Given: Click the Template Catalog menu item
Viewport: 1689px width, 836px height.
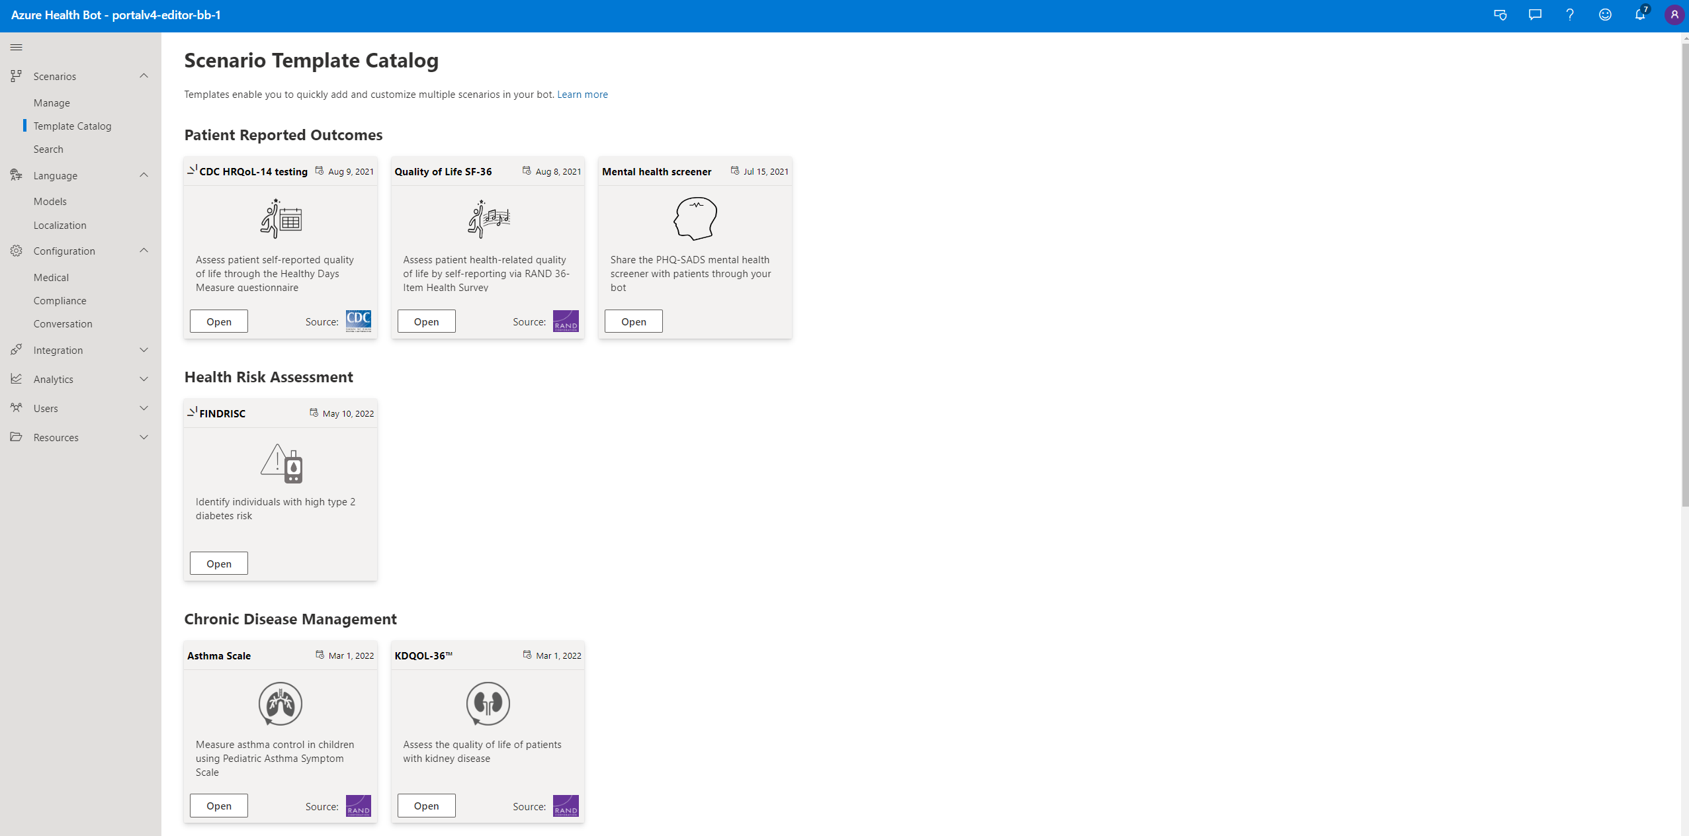Looking at the screenshot, I should point(72,126).
